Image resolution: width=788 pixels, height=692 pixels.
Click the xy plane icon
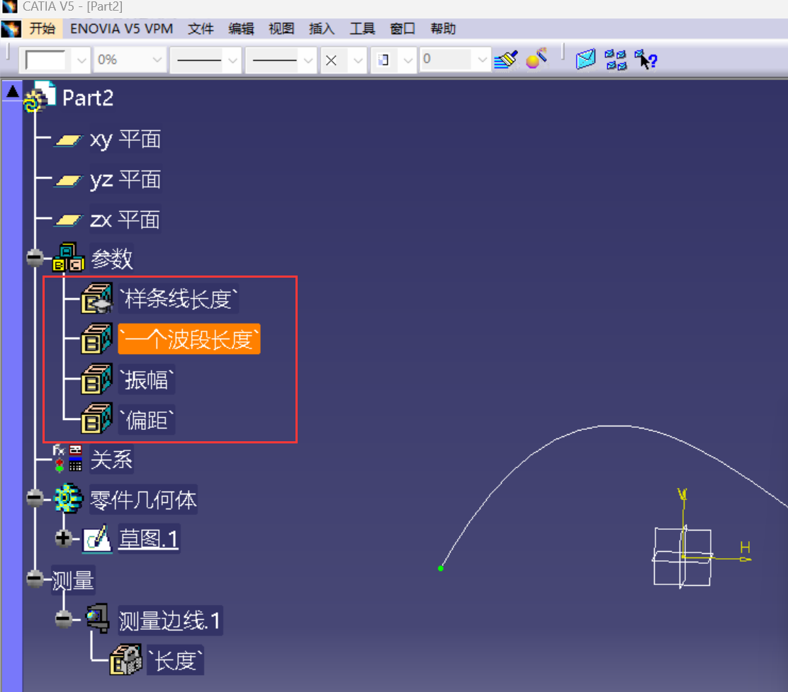click(68, 140)
